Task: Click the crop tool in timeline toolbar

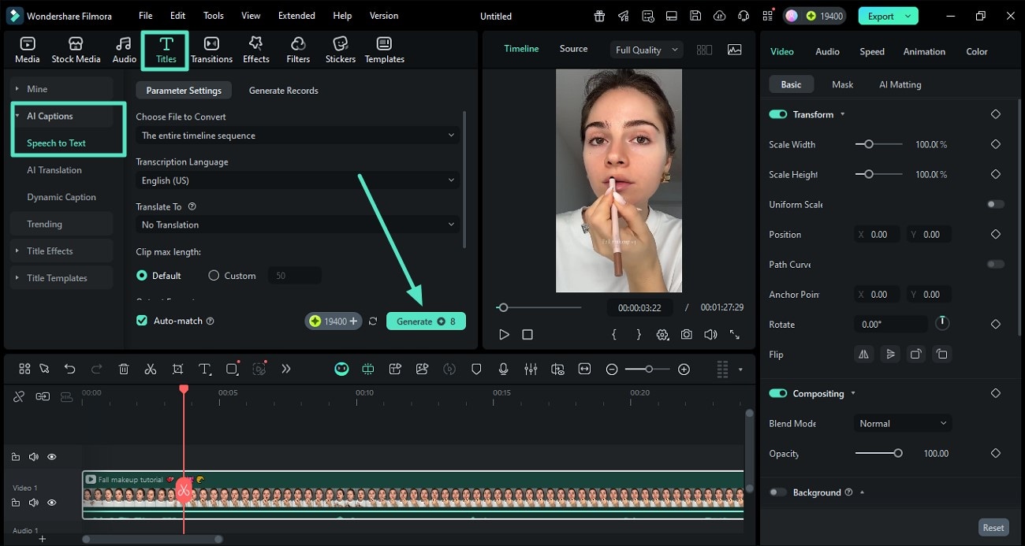Action: pos(177,369)
